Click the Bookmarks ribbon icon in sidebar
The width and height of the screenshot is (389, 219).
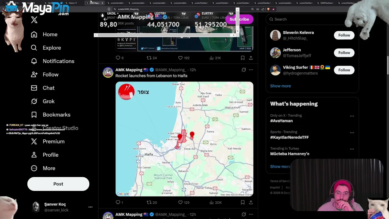pos(34,115)
